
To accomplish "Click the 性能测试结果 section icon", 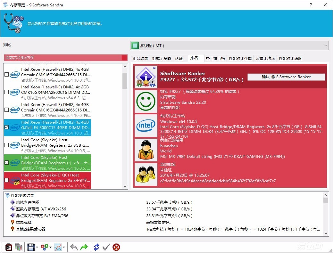I will tap(7, 195).
